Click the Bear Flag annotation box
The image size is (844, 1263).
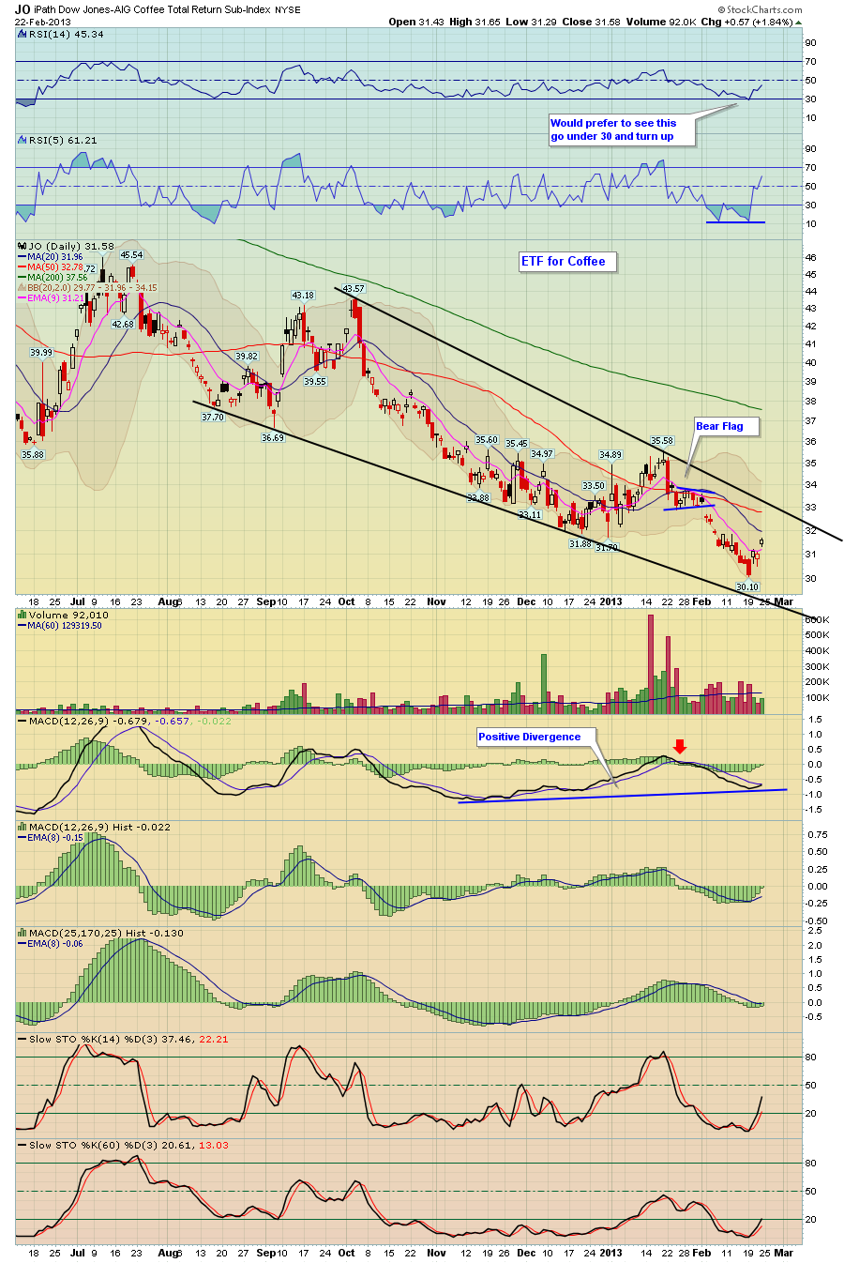pos(726,426)
